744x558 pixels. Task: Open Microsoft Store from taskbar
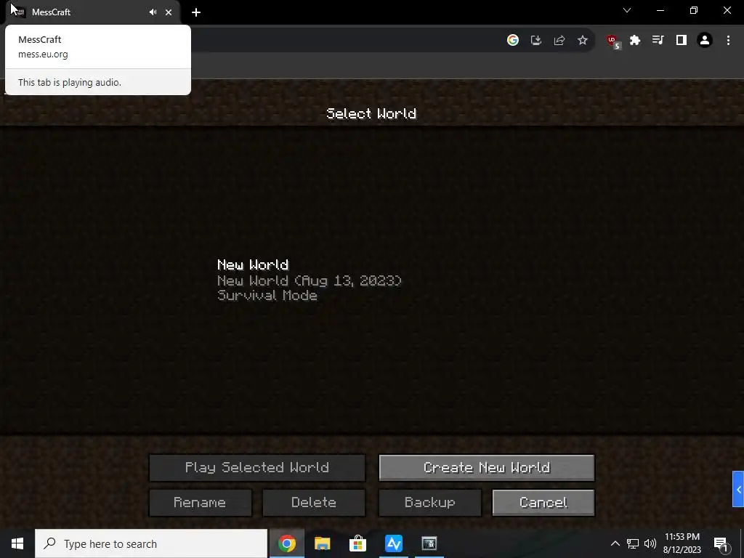coord(357,543)
